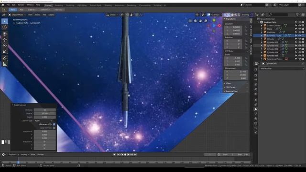Choose the Measure tool
Viewport: 306px width, 172px height.
click(x=5, y=64)
